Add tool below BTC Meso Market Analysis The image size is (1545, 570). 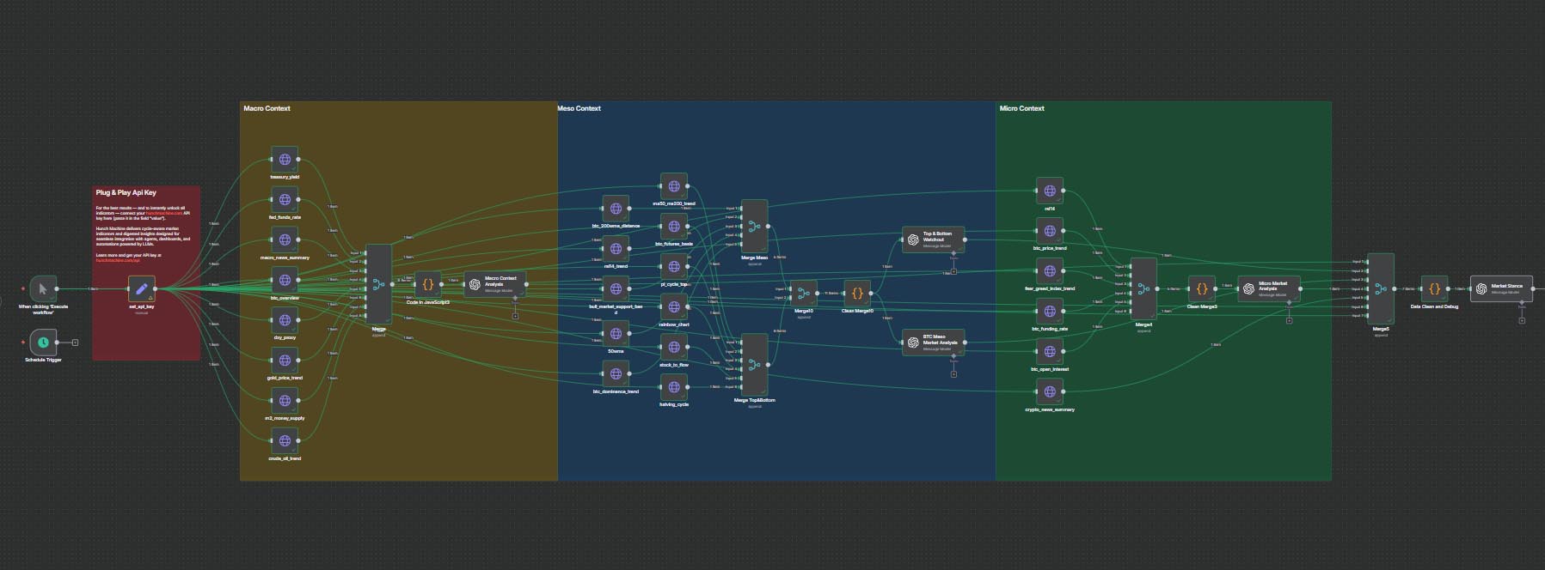pos(953,373)
